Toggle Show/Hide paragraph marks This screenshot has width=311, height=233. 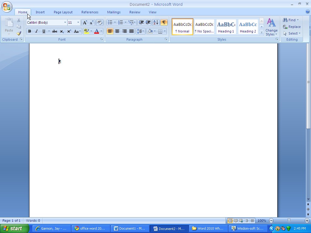coord(164,22)
